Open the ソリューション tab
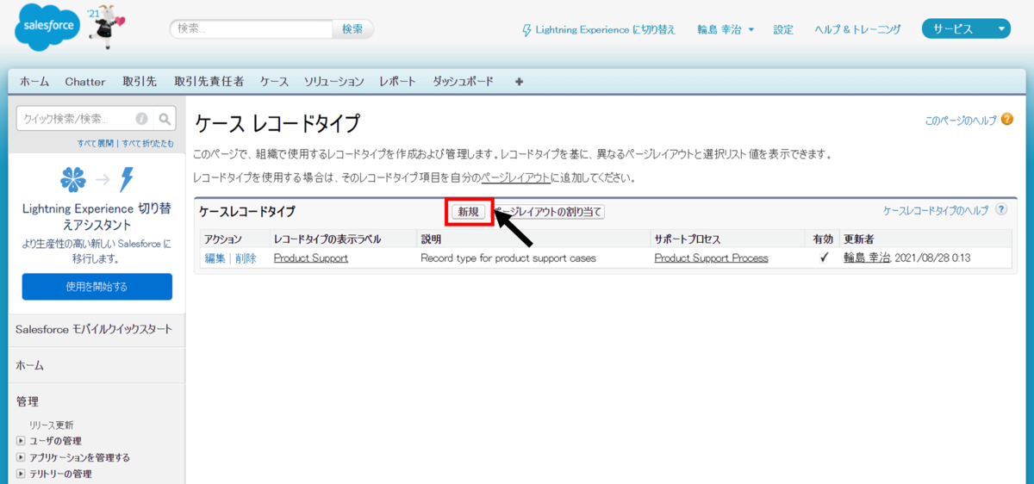1034x484 pixels. tap(334, 82)
